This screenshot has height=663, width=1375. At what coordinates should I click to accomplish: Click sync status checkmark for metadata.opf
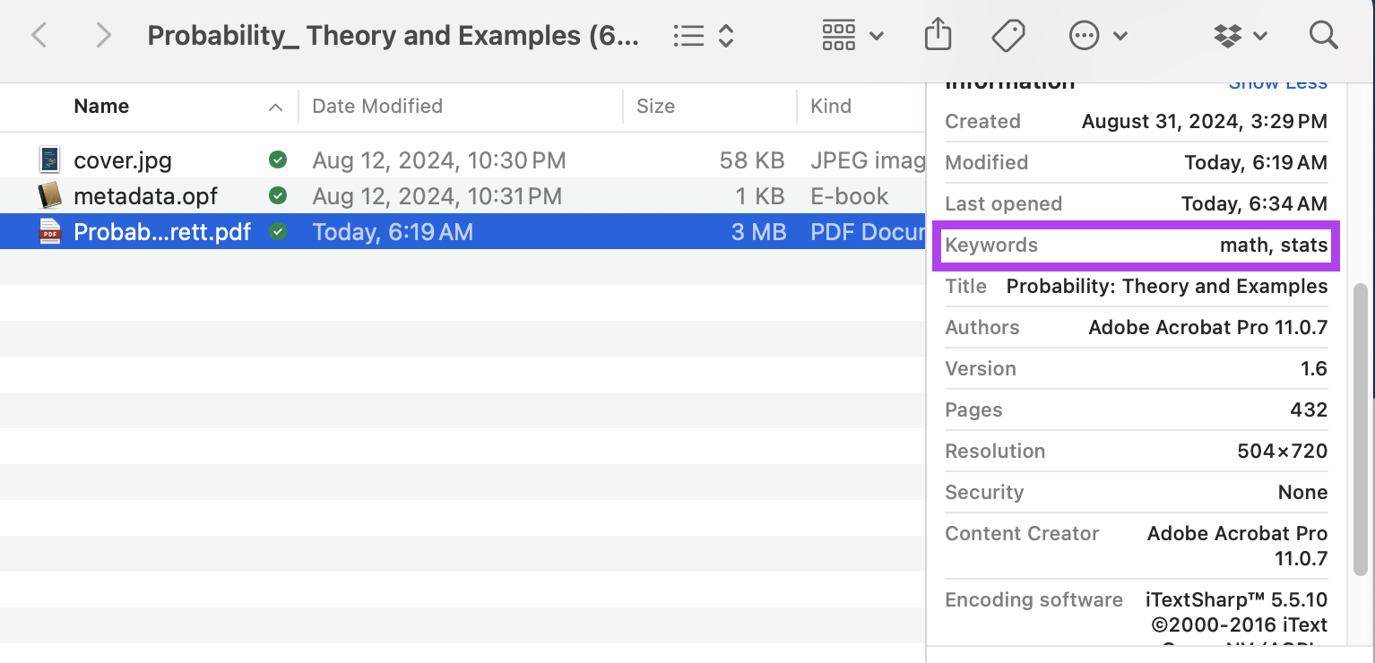278,196
